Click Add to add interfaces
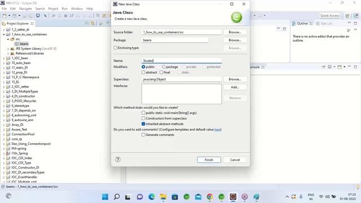361x203 pixels. pyautogui.click(x=235, y=87)
